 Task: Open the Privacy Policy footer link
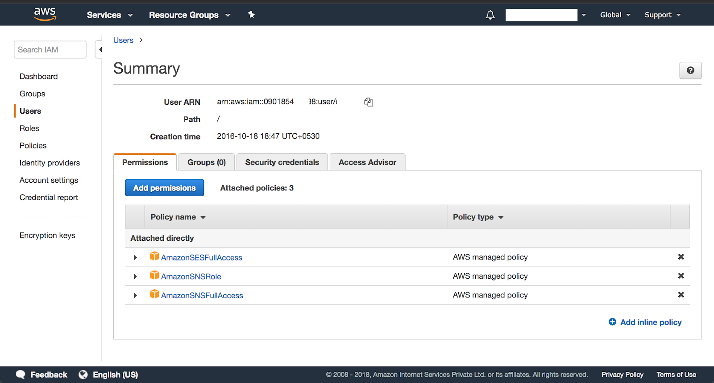point(622,375)
